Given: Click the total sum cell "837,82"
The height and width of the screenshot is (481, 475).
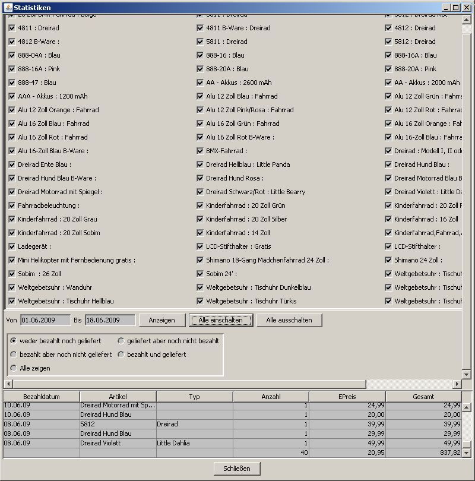Looking at the screenshot, I should tap(423, 452).
